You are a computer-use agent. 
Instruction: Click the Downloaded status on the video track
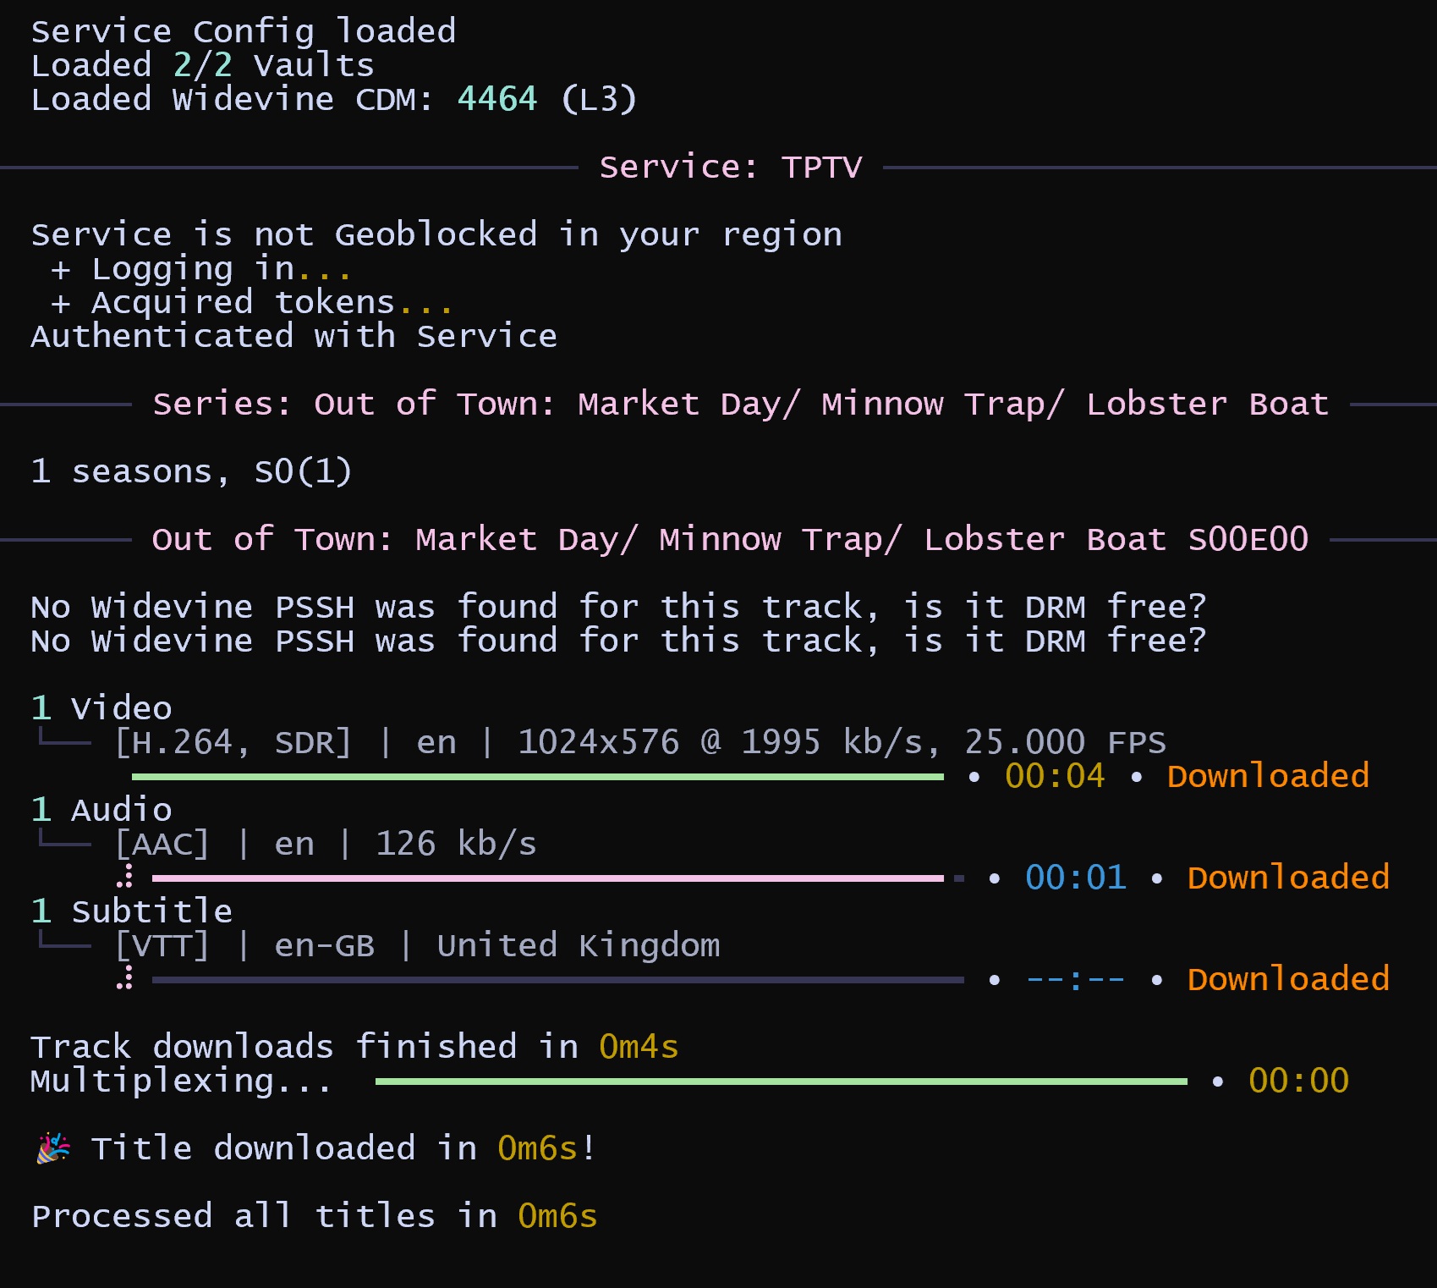point(1267,776)
